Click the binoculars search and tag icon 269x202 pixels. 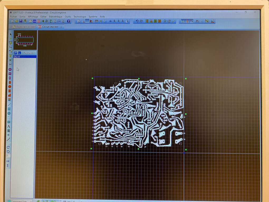pos(197,21)
